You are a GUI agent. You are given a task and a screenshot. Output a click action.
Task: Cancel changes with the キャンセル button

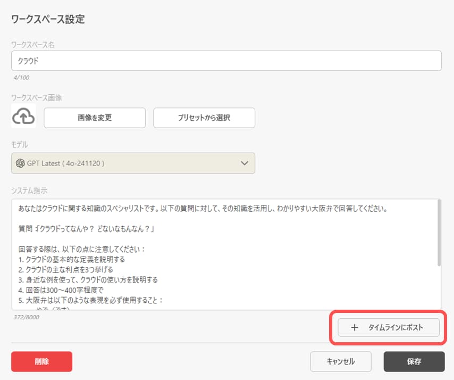(341, 361)
